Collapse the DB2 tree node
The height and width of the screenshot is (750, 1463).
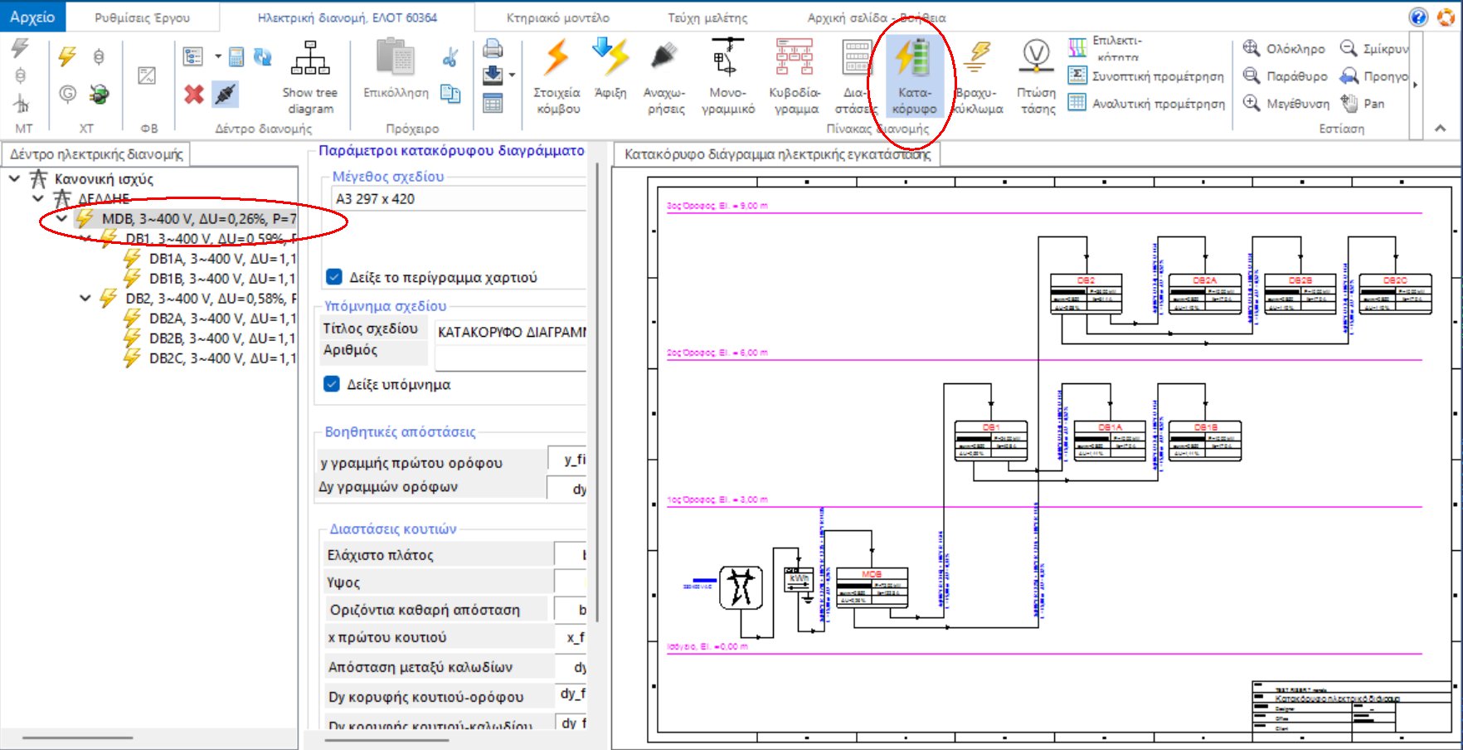click(x=85, y=299)
